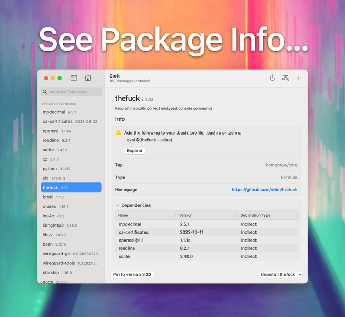Screen dimensions: 345x317
Task: Select highlighted thefuck 3.32 row
Action: [71, 187]
